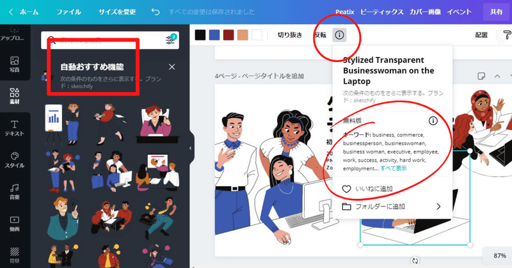This screenshot has height=268, width=512.
Task: Click the rotate handle below selected element
Action: click(415, 260)
